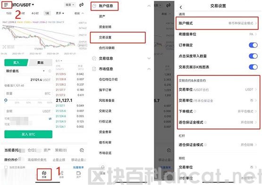Screen dimensions: 262x185
Task: Click the order history clock icon
Action: (82, 150)
